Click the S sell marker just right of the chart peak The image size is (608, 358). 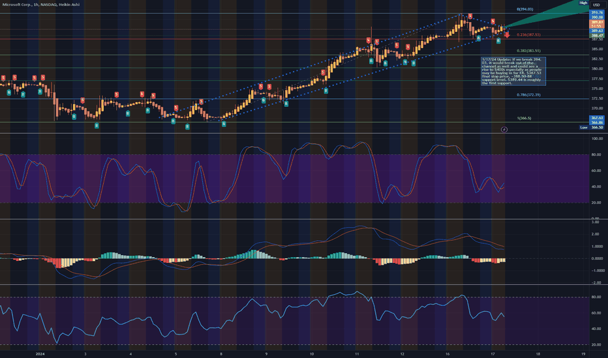click(x=470, y=16)
